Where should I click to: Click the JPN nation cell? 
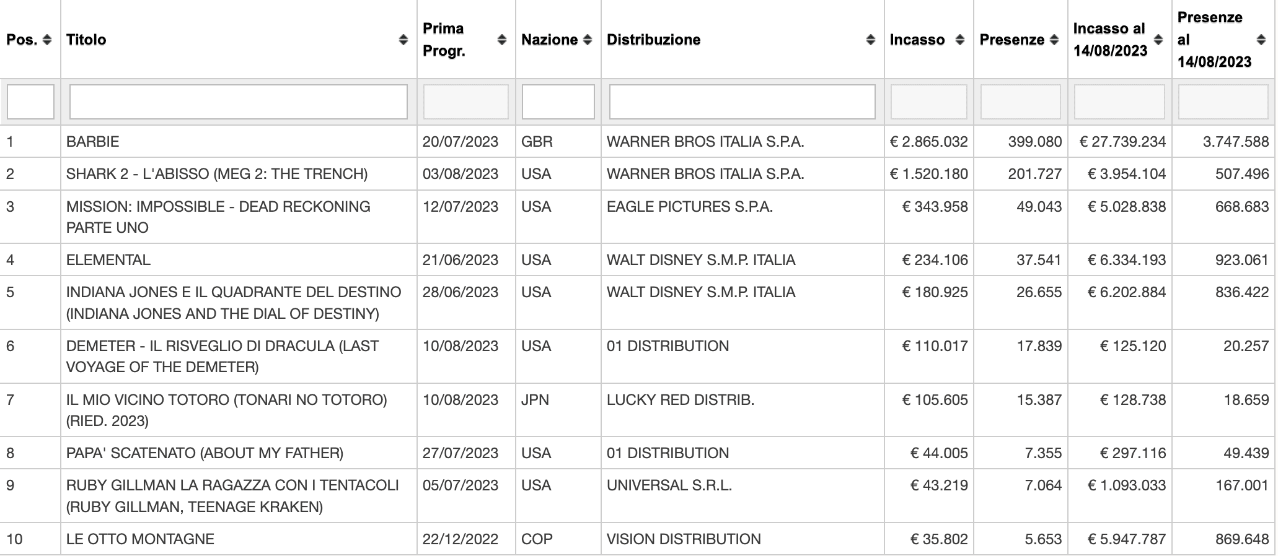[535, 400]
